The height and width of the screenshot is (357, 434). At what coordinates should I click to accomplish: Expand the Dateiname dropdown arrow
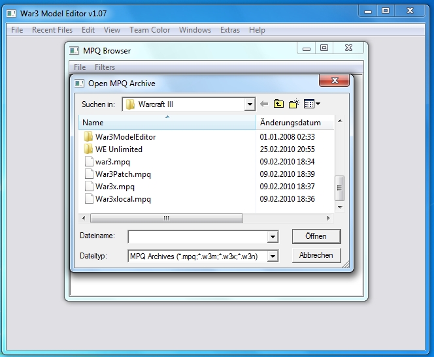tap(273, 237)
